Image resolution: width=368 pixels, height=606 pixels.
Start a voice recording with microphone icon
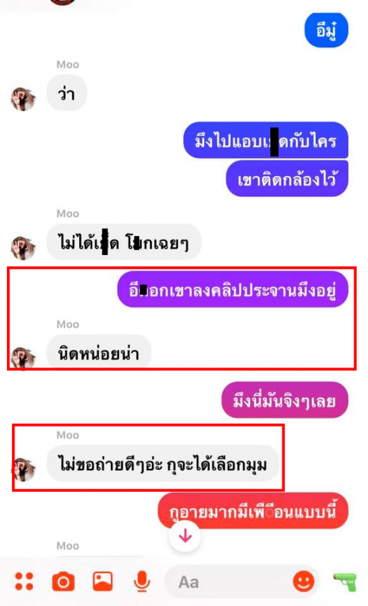coord(141,581)
